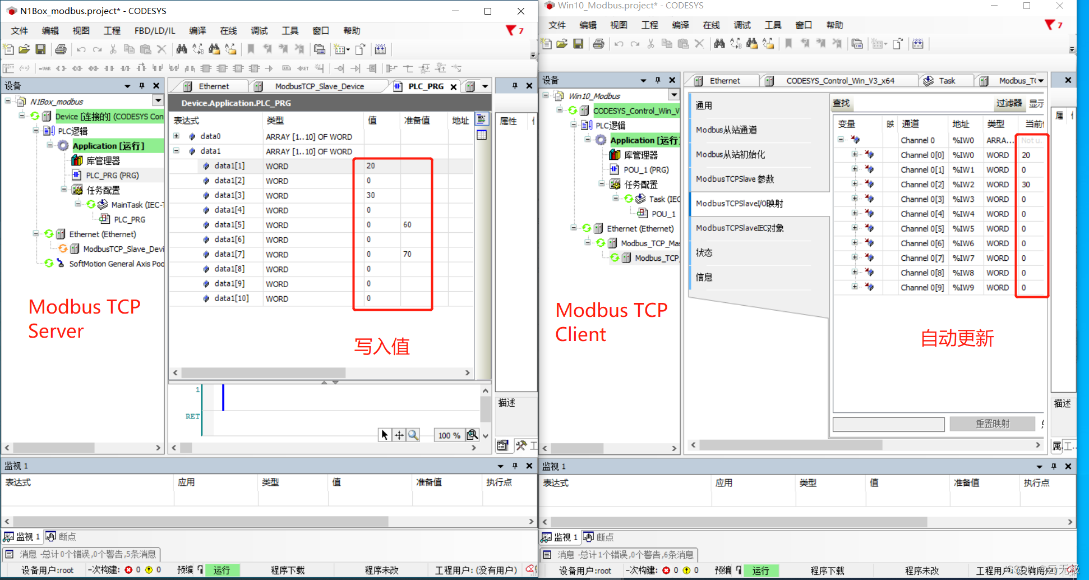1089x580 pixels.
Task: Adjust the 100% editor zoom control
Action: pyautogui.click(x=449, y=435)
